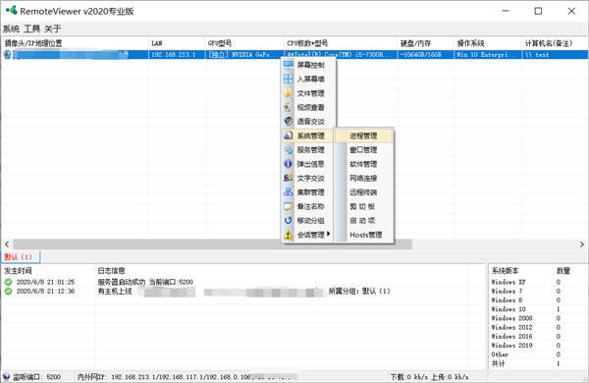Click the horizontal scrollbar thumb

[213, 244]
